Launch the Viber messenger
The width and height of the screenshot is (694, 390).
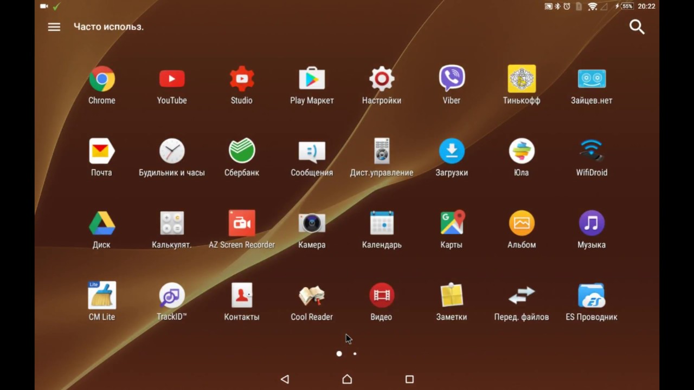pos(452,79)
